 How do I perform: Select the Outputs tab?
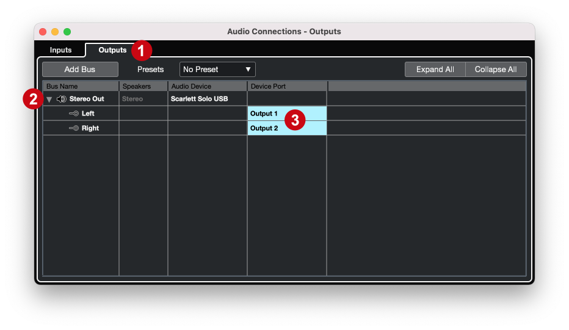112,50
